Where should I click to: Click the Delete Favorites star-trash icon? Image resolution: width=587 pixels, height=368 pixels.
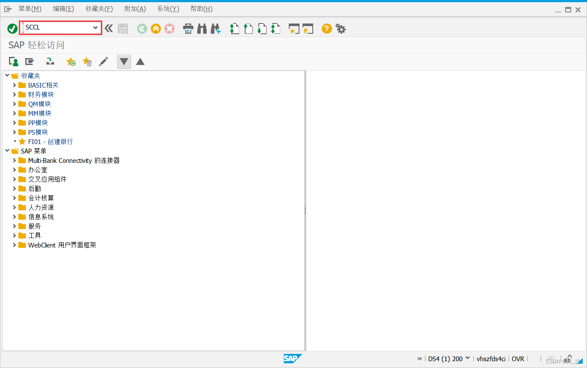pyautogui.click(x=87, y=62)
